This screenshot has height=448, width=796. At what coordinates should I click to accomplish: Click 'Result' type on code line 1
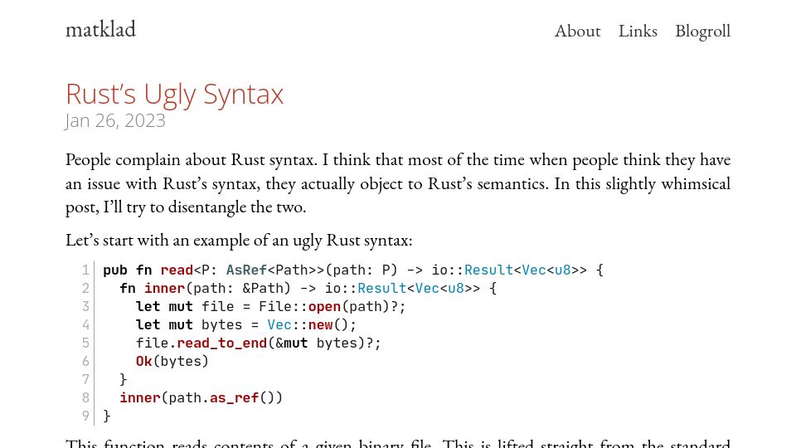(x=489, y=270)
